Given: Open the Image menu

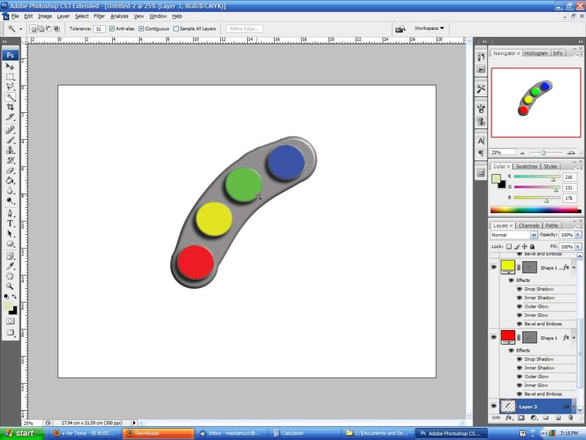Looking at the screenshot, I should click(45, 17).
